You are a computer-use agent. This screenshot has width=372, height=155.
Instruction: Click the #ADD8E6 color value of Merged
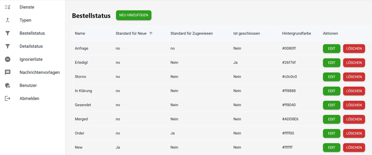tap(290, 119)
